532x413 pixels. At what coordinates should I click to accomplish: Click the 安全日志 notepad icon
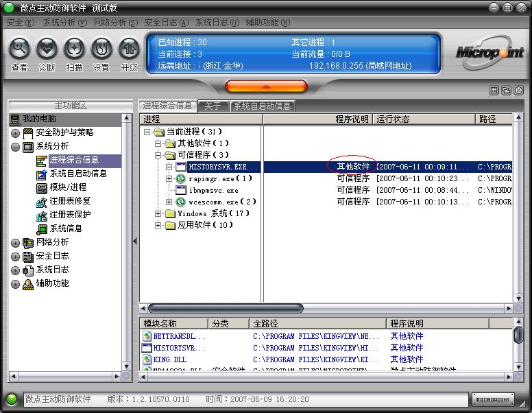coord(28,257)
